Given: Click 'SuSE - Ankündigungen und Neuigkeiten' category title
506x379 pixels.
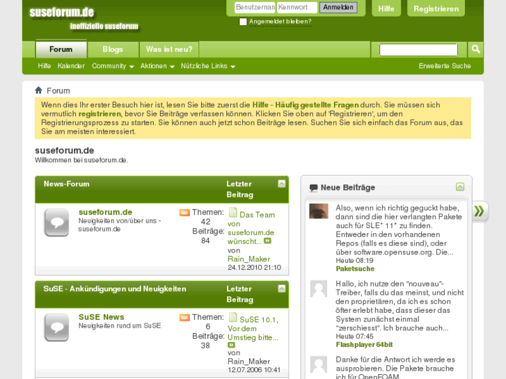Looking at the screenshot, I should [x=115, y=289].
